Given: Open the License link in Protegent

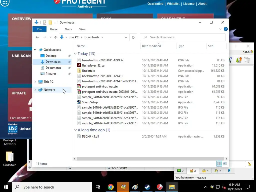Looking at the screenshot, I should pos(189,3).
